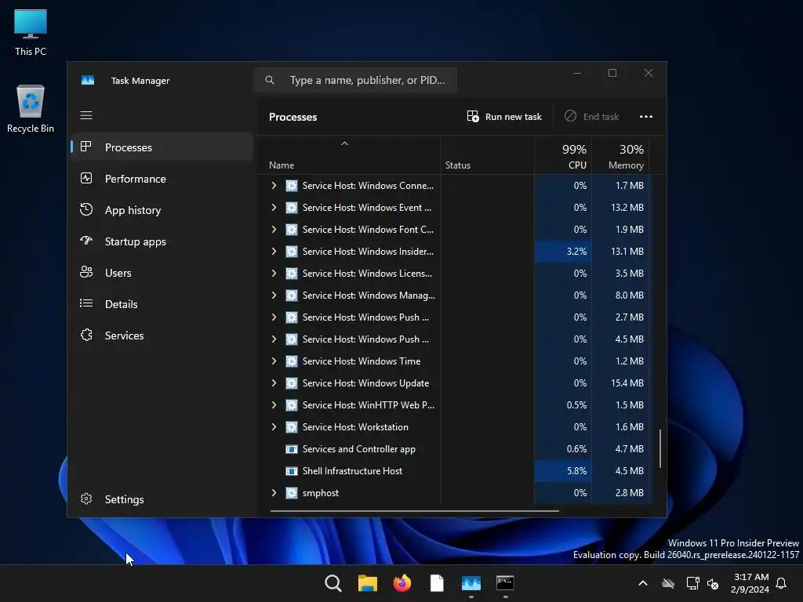
Task: Click the search magnifier icon in Task Manager
Action: click(270, 80)
